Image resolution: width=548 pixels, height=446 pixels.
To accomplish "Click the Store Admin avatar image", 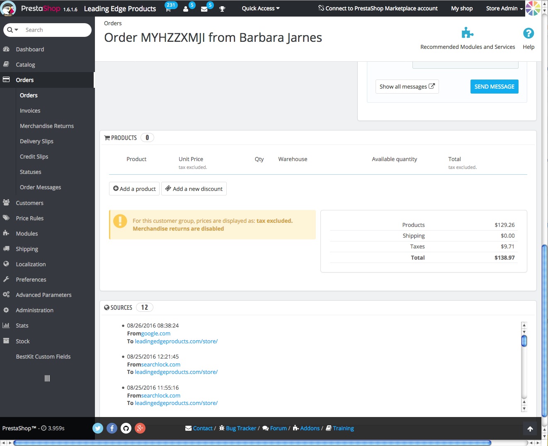I will [x=533, y=8].
